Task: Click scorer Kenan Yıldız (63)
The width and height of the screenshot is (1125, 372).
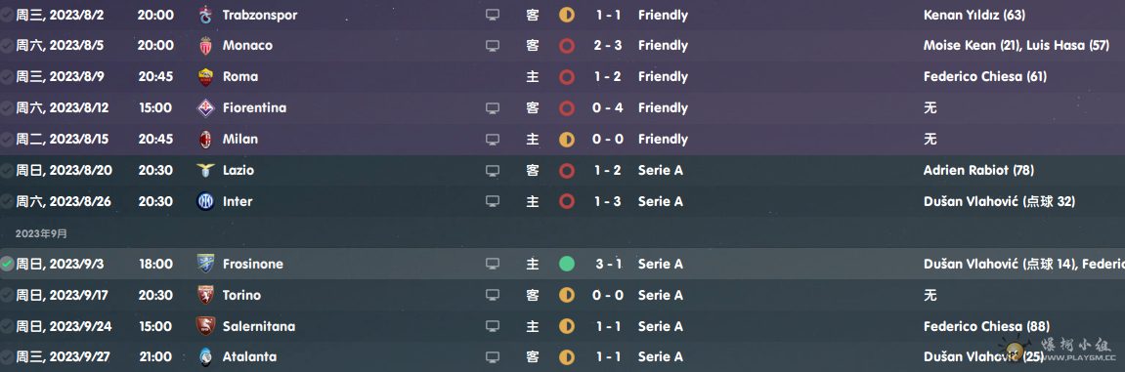Action: 974,15
